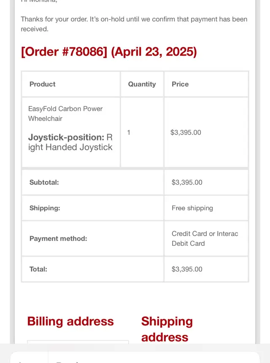Click the Total label
Image resolution: width=270 pixels, height=363 pixels.
(38, 269)
